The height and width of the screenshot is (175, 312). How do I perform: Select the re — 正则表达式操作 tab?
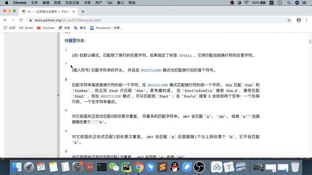[48, 12]
